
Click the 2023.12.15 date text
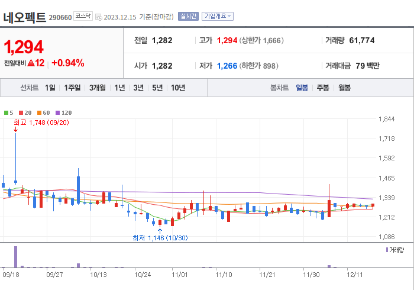(120, 17)
